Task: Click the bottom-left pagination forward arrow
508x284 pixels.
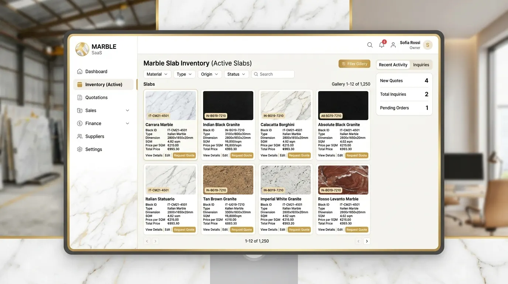Action: tap(155, 241)
